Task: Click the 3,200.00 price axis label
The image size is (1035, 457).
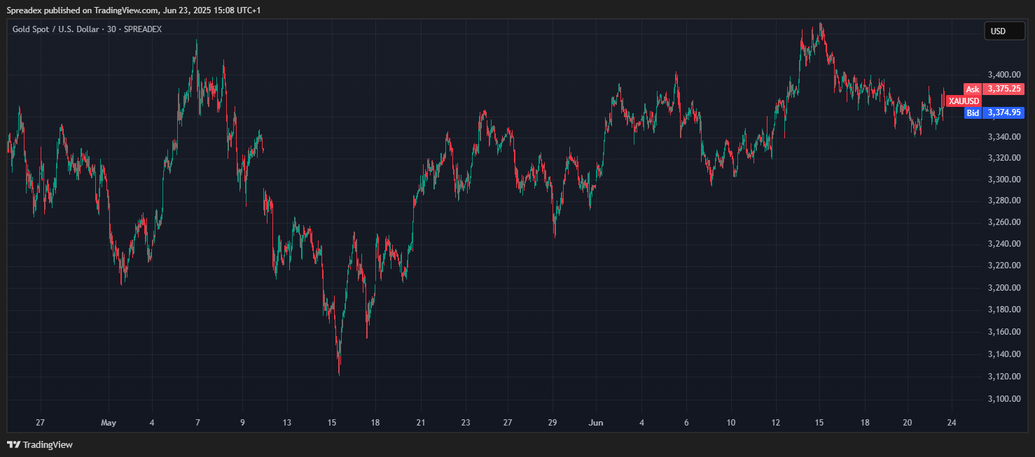Action: tap(1003, 288)
